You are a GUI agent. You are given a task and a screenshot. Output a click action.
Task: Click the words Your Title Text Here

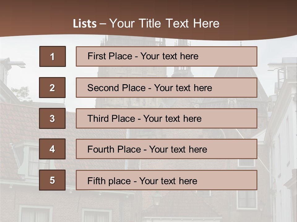coord(164,23)
